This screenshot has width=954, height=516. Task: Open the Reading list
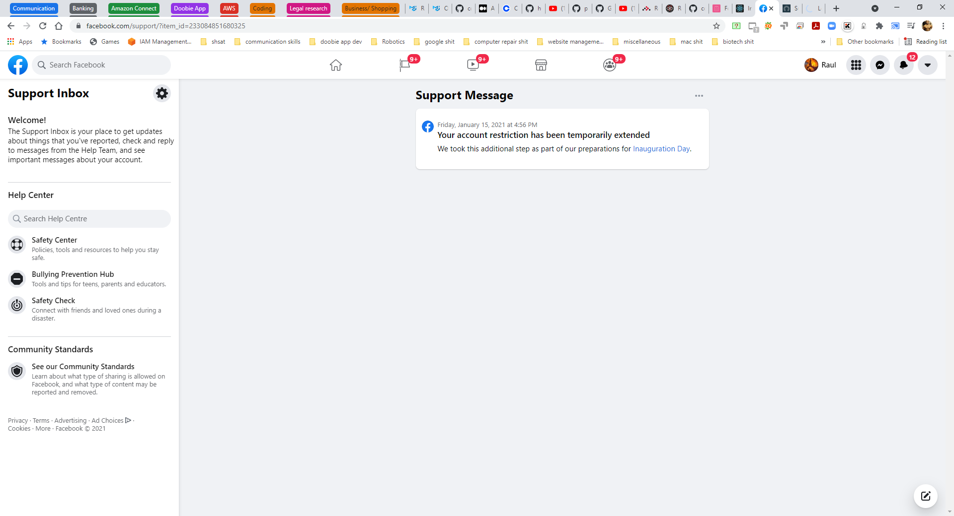(x=925, y=42)
